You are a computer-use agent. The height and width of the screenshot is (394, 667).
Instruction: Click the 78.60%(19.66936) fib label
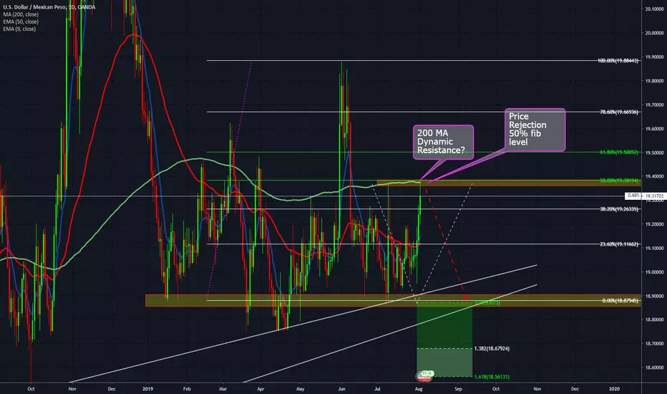click(619, 112)
